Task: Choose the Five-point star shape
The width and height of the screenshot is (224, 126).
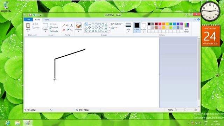Action: click(93, 31)
